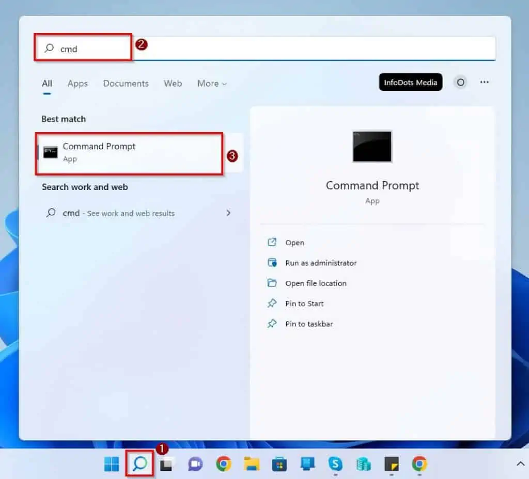The height and width of the screenshot is (479, 529).
Task: Expand the More filter dropdown
Action: (212, 83)
